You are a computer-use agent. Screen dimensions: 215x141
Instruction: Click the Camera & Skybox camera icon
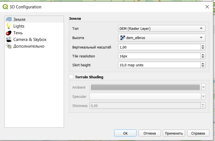pos(9,40)
